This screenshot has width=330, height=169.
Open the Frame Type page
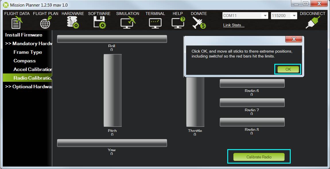tap(28, 52)
